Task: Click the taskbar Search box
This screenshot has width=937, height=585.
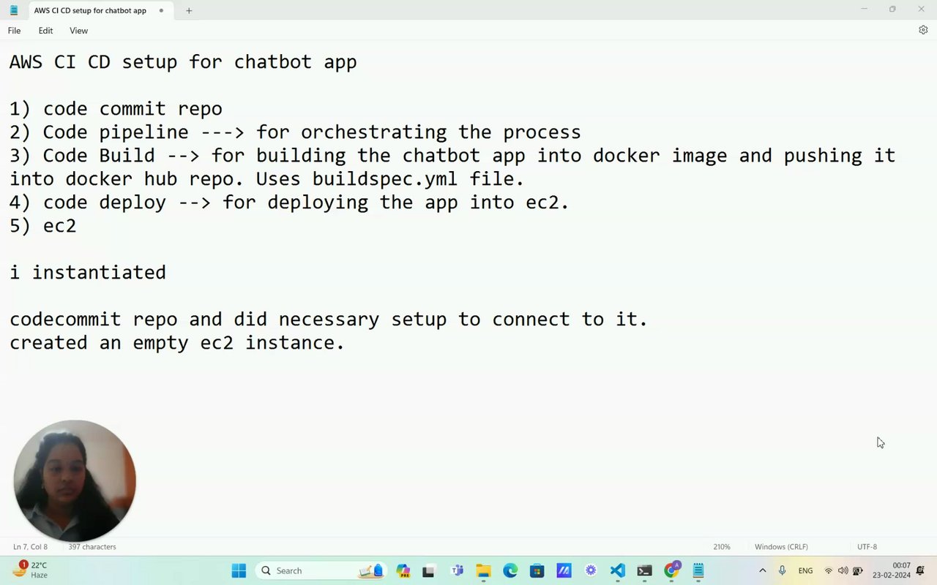Action: click(x=321, y=570)
